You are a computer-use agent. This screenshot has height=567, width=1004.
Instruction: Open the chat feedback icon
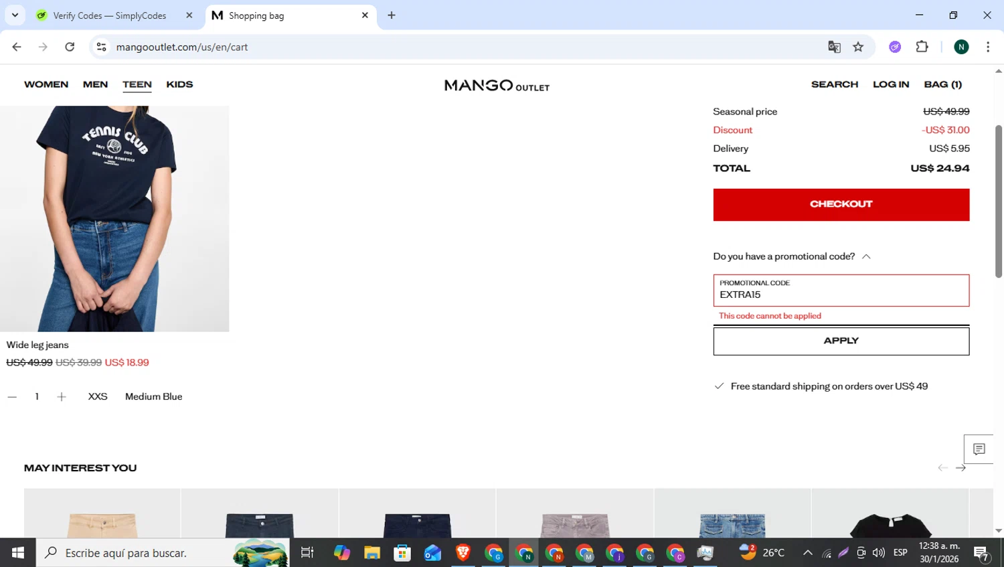979,449
